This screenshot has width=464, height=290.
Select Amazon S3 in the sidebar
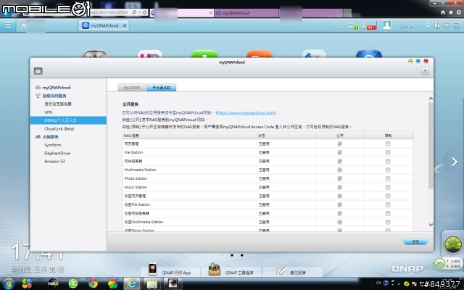coord(54,161)
